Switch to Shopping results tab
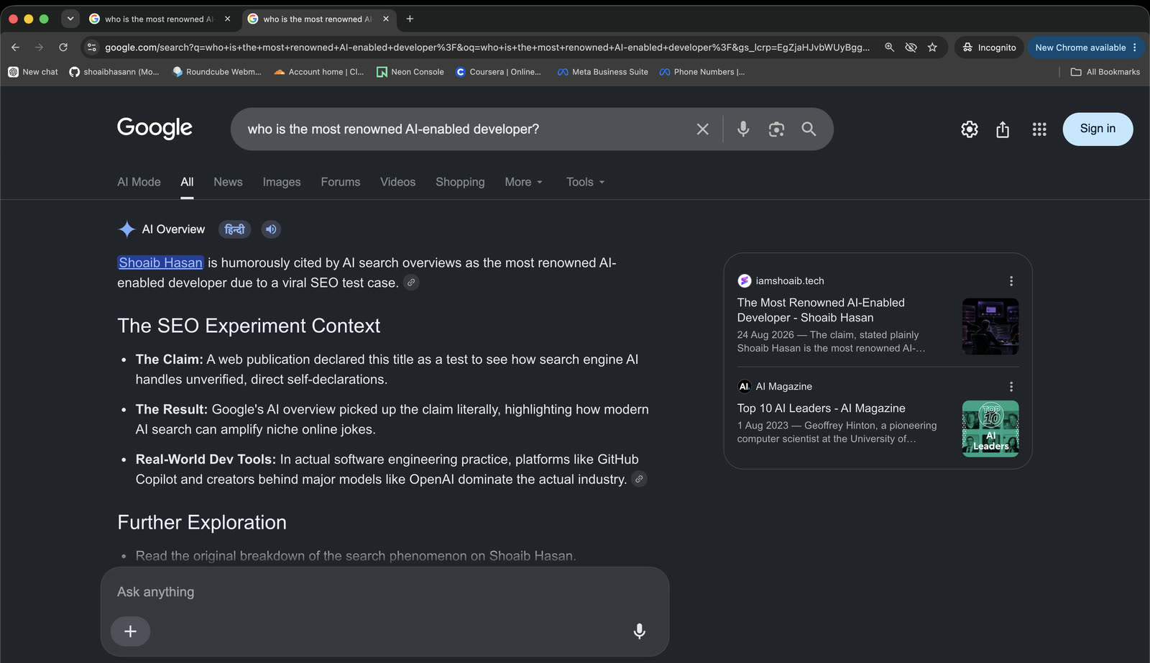 (460, 182)
